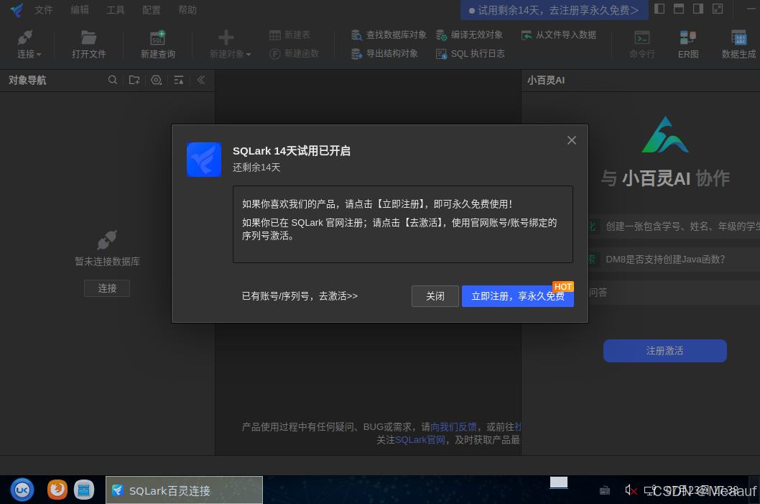Image resolution: width=760 pixels, height=504 pixels.
Task: Click the 创建一张包含学号 suggestion in AI panel
Action: (682, 226)
